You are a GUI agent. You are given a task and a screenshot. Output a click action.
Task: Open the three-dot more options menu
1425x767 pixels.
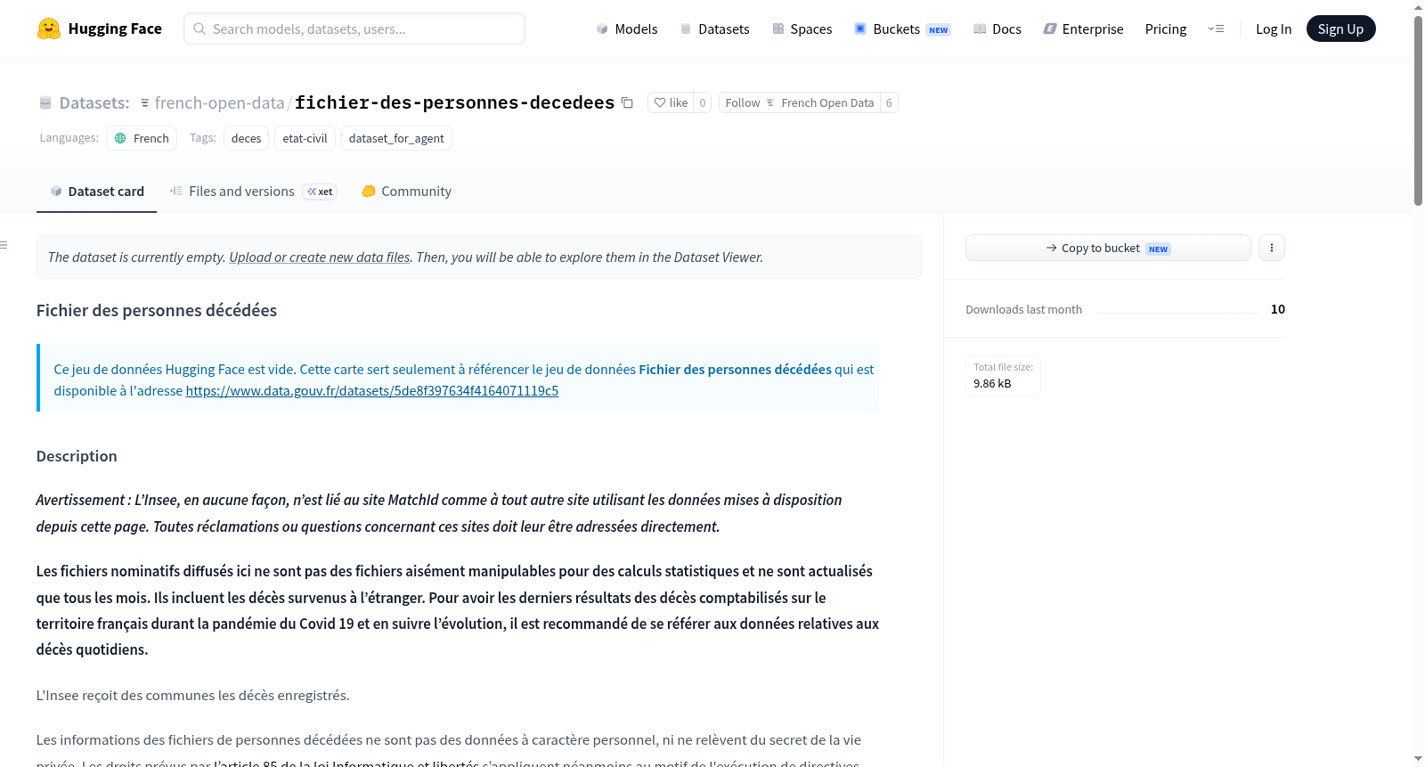coord(1272,248)
